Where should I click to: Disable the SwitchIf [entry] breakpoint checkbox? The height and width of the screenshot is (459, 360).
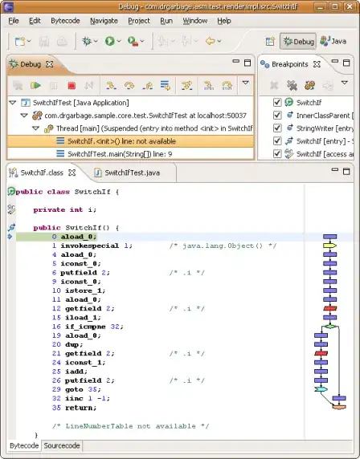277,140
